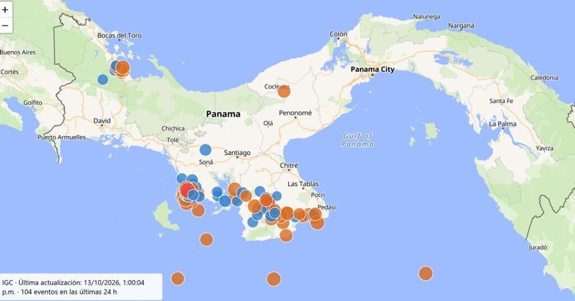This screenshot has width=575, height=301.
Task: Select the blue marker above Las Tablas peninsula cluster
Action: (x=259, y=192)
